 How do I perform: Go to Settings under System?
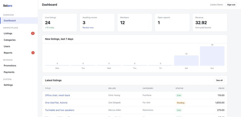(19, 85)
